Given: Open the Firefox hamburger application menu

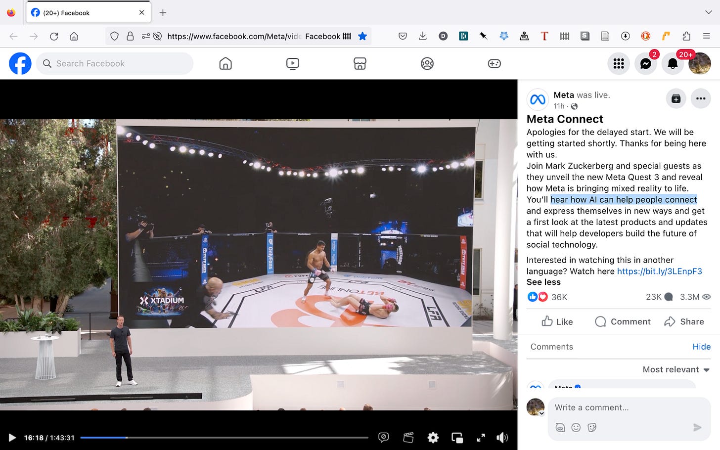Looking at the screenshot, I should point(706,36).
